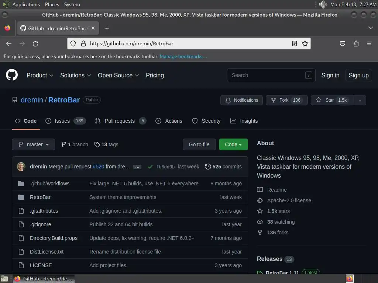View the 525 commits history link
Screen dimensions: 378x283
(x=223, y=167)
